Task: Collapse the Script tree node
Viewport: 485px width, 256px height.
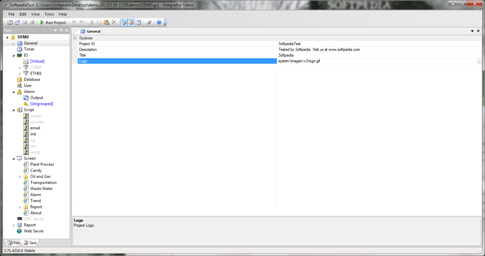Action: pos(13,110)
